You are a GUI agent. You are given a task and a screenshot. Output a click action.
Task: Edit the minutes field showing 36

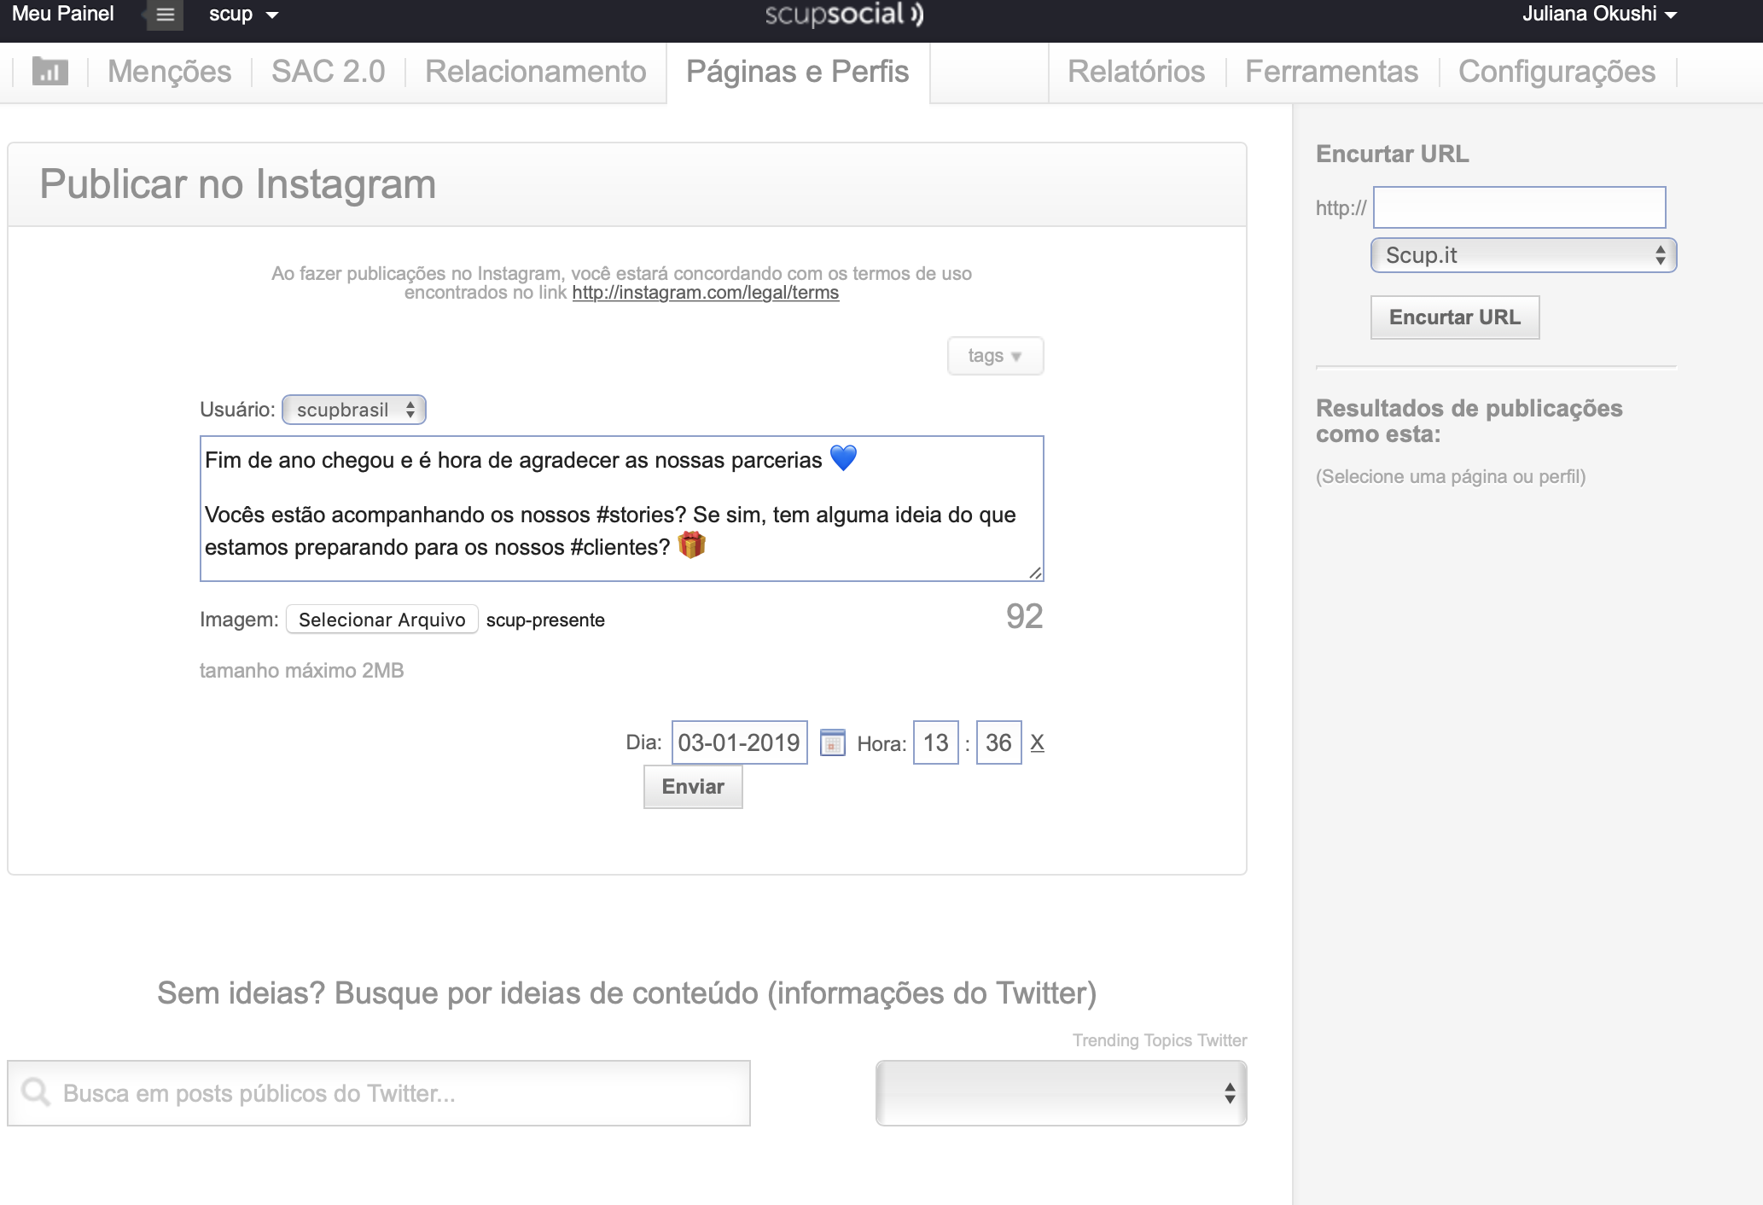click(x=998, y=742)
